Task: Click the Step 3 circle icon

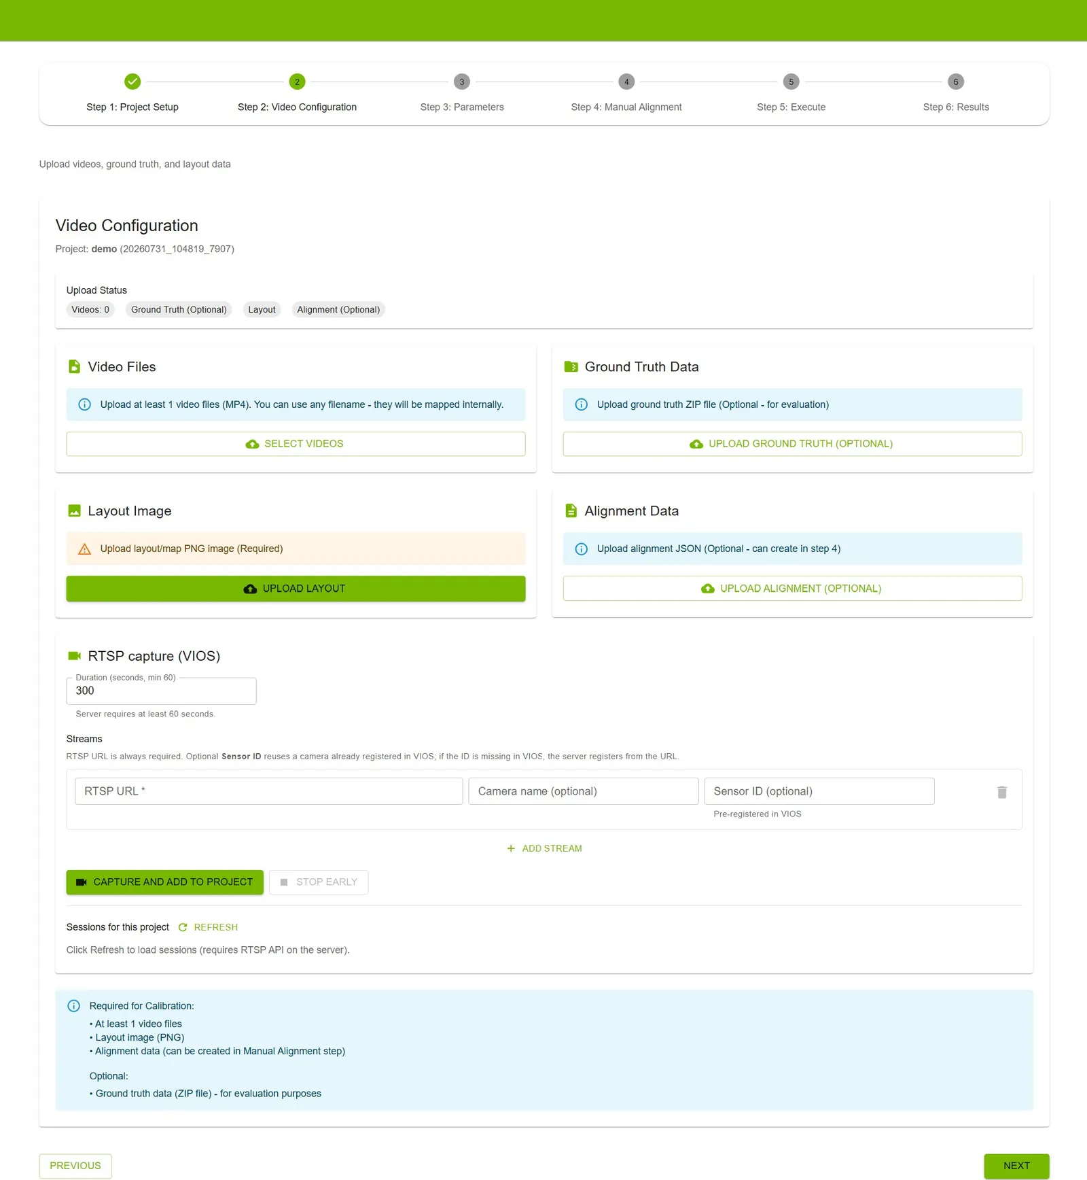Action: click(x=462, y=82)
